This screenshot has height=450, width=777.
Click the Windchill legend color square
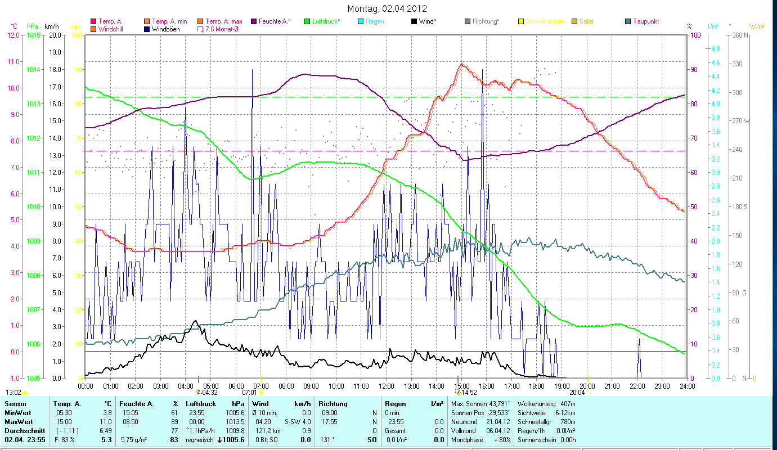[x=93, y=29]
